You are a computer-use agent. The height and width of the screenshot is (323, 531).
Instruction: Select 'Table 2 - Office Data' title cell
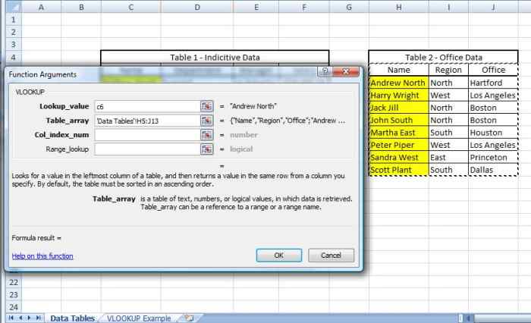443,57
